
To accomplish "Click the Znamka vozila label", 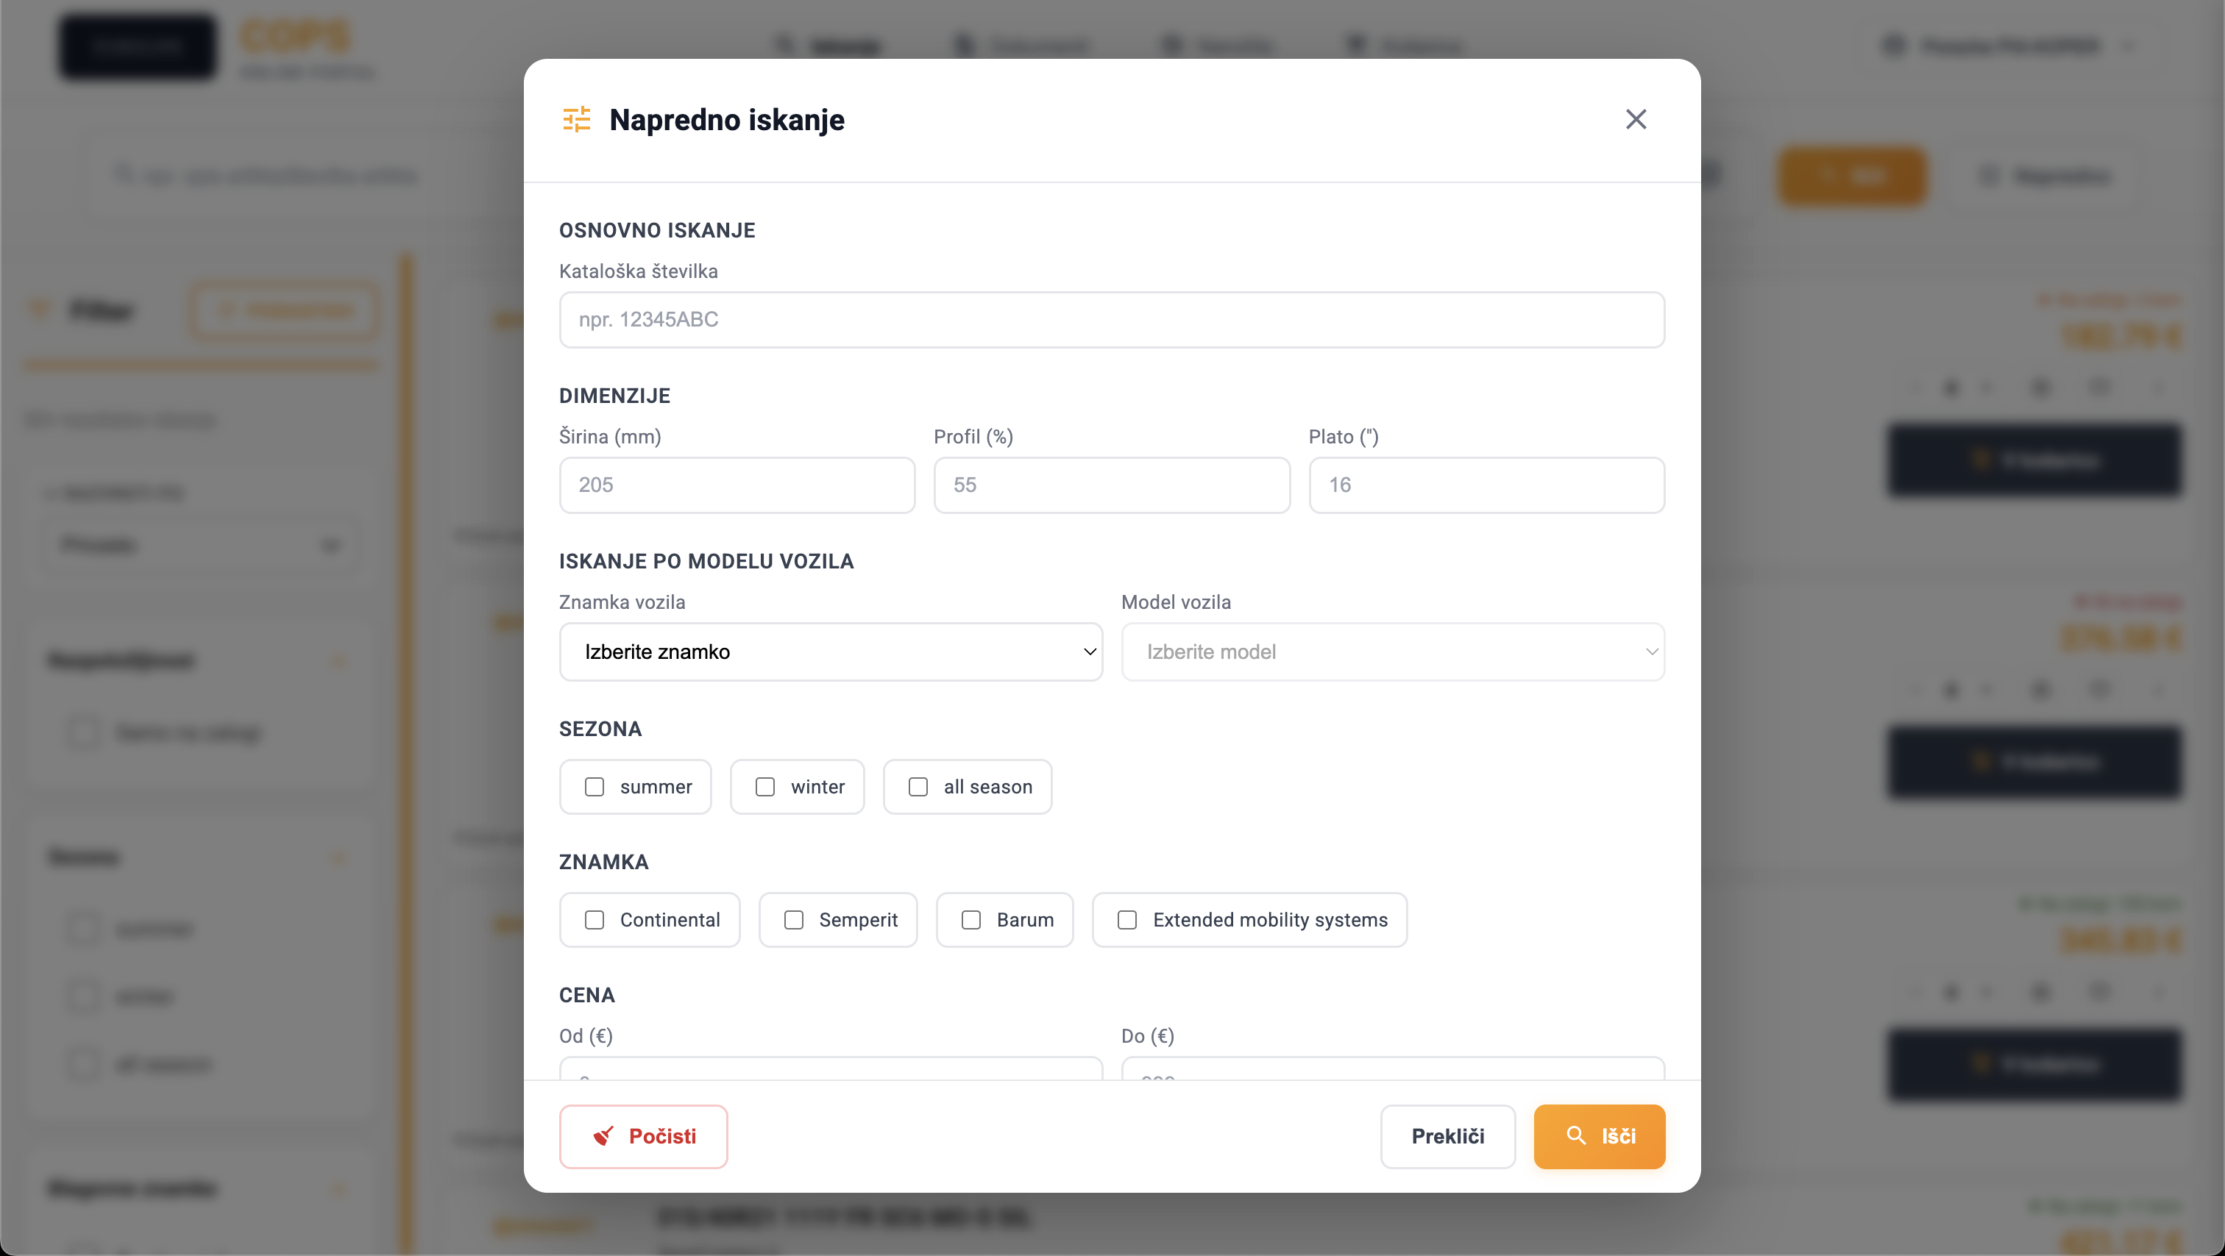I will [x=622, y=602].
